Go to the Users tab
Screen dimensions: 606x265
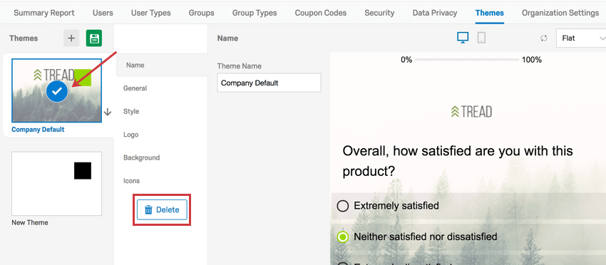(103, 13)
